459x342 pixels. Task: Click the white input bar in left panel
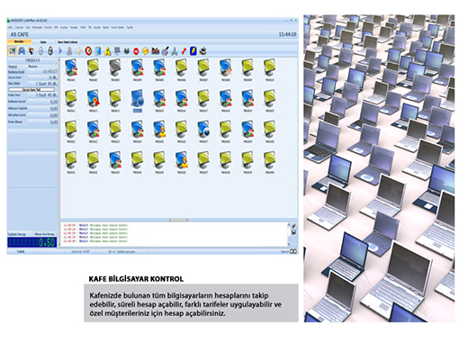[x=31, y=89]
